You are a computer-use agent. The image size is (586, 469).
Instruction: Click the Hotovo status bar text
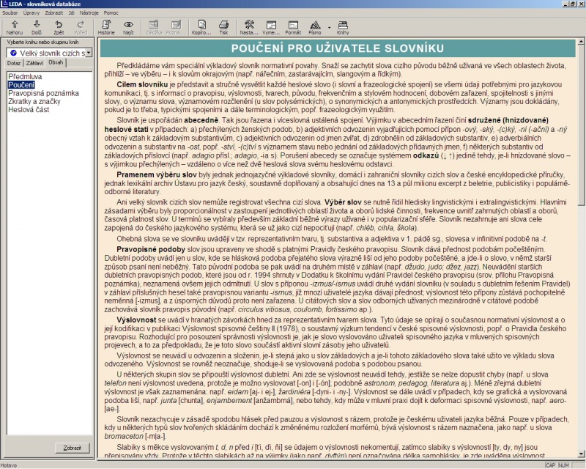pos(9,465)
